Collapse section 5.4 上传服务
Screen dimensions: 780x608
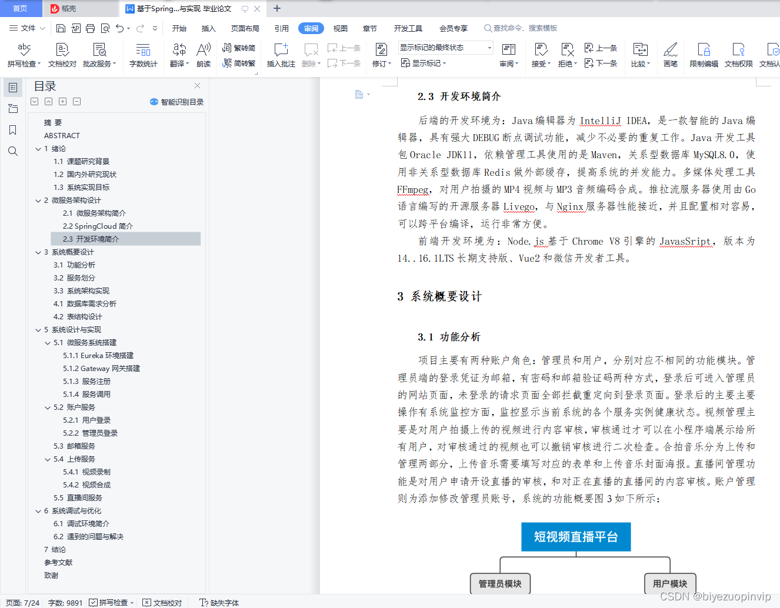point(48,459)
